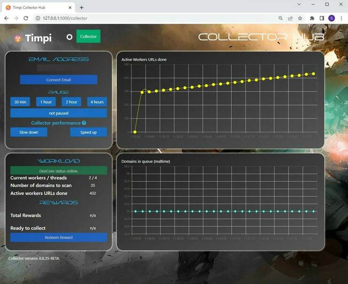Click the Redeem Reward button
The width and height of the screenshot is (348, 284).
click(x=59, y=238)
